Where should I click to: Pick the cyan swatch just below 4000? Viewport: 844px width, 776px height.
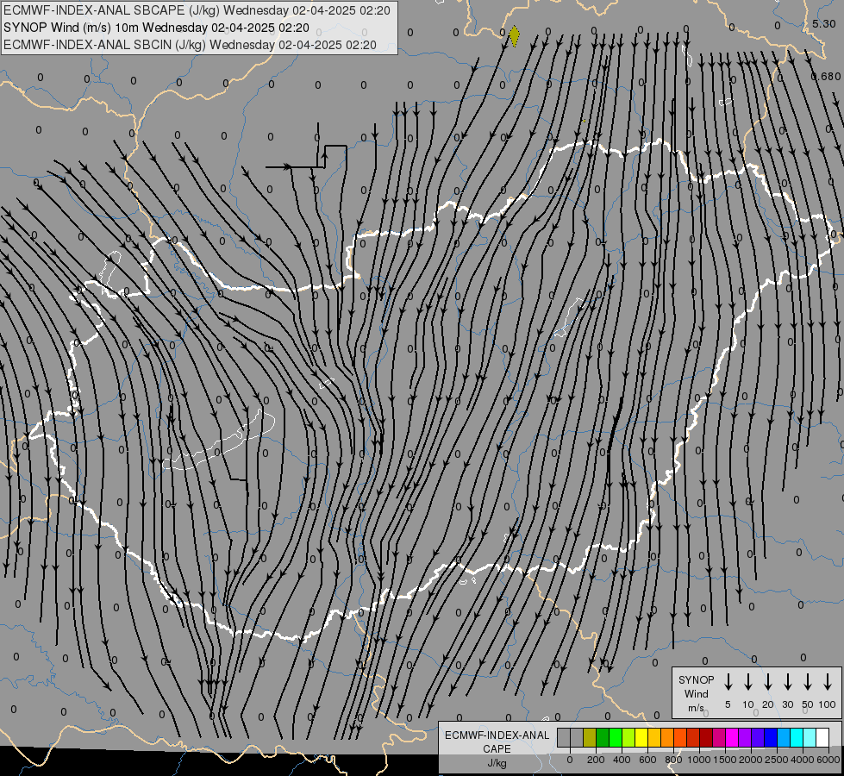(x=797, y=737)
